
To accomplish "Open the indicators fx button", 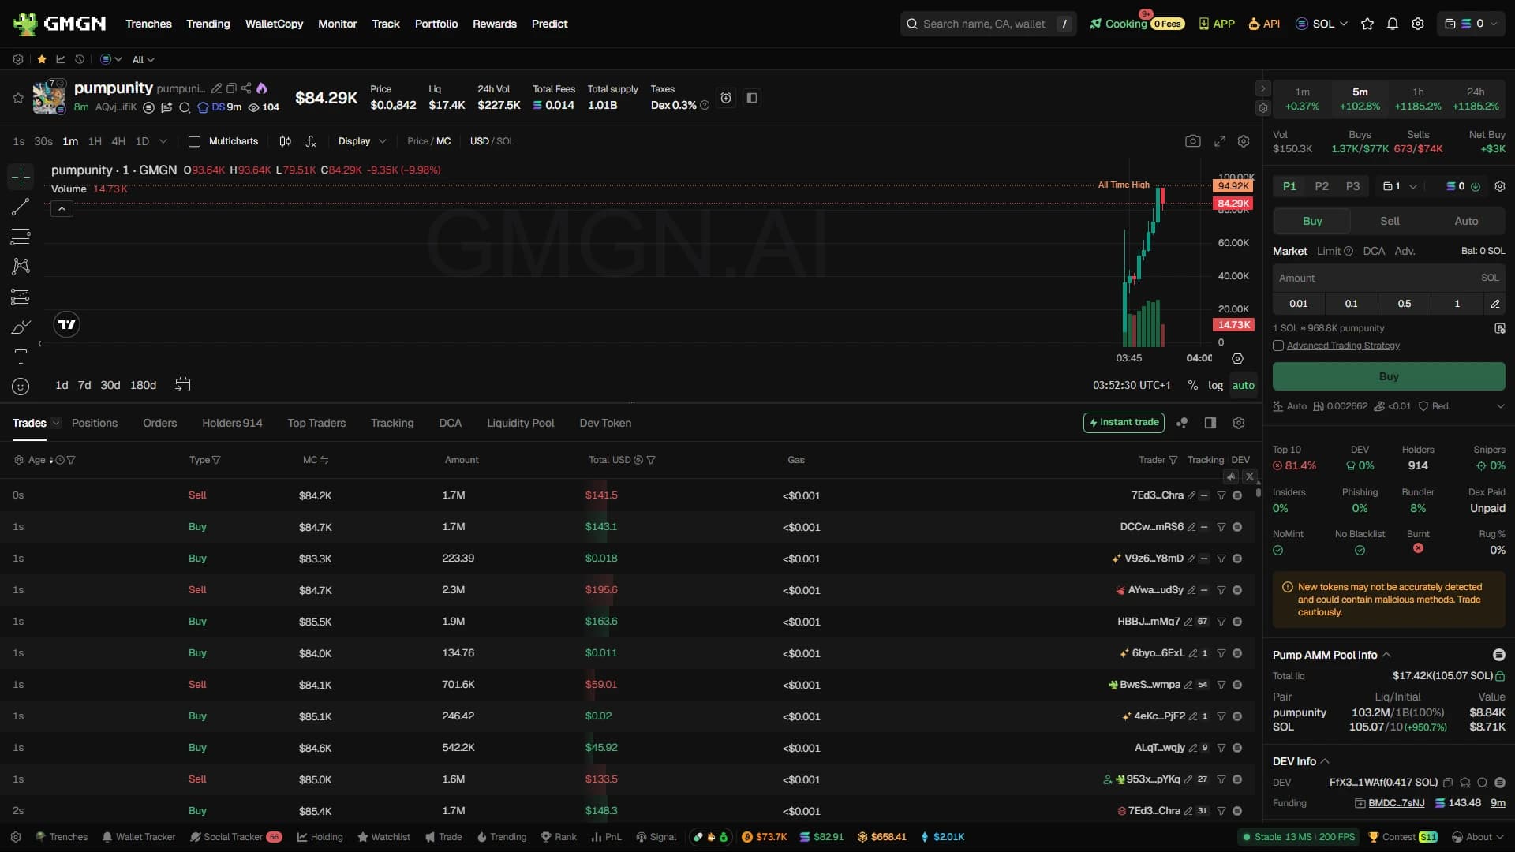I will point(311,141).
